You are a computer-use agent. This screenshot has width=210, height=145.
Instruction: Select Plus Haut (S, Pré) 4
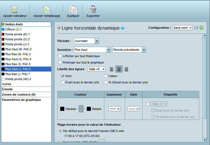click(26, 59)
